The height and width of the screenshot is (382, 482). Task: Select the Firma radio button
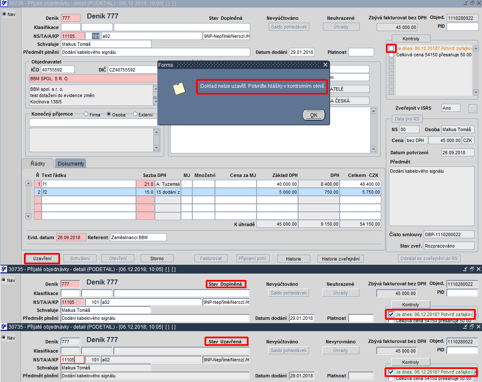point(86,114)
